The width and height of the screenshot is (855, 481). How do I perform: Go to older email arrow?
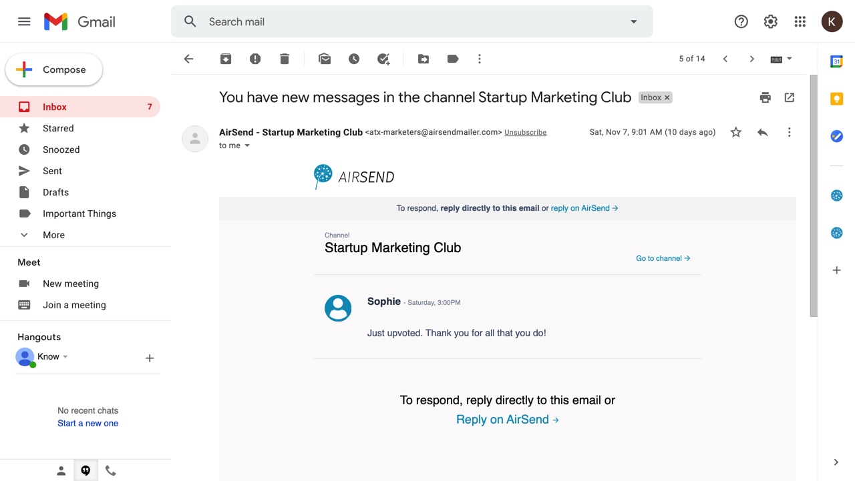tap(752, 59)
